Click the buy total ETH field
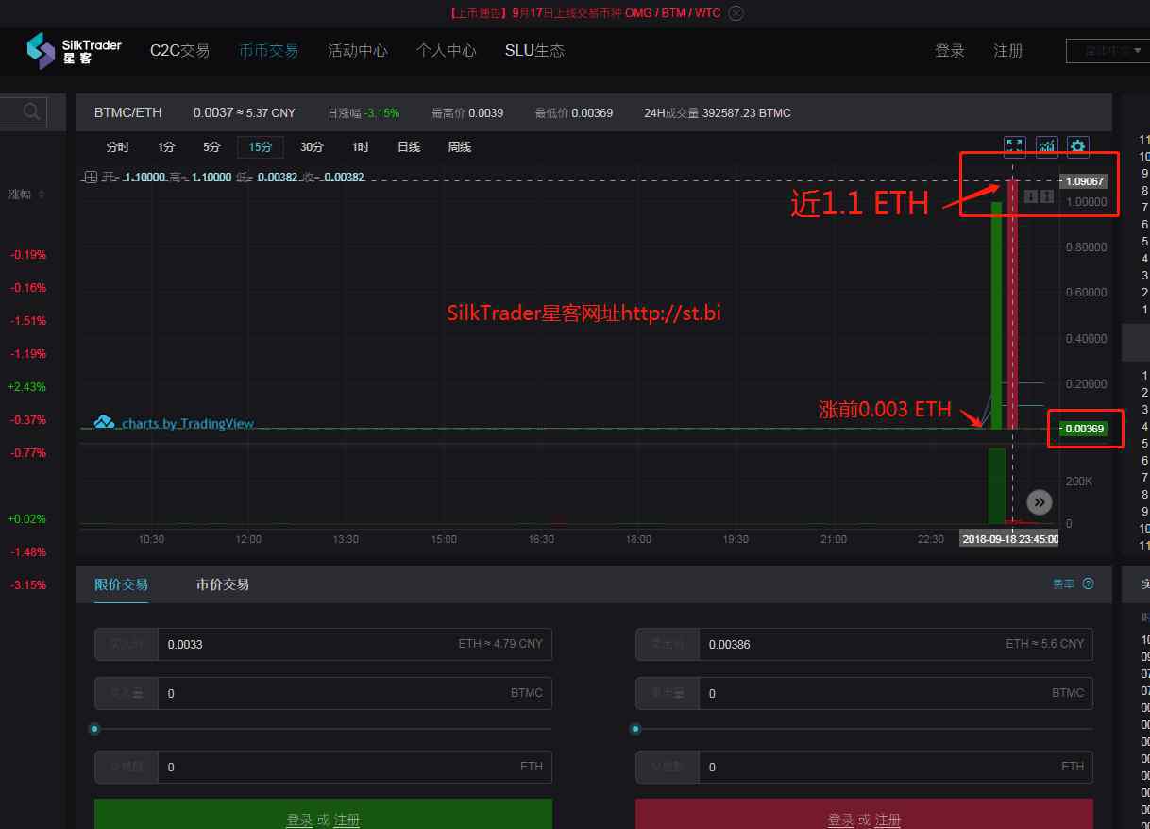Image resolution: width=1150 pixels, height=829 pixels. [324, 767]
